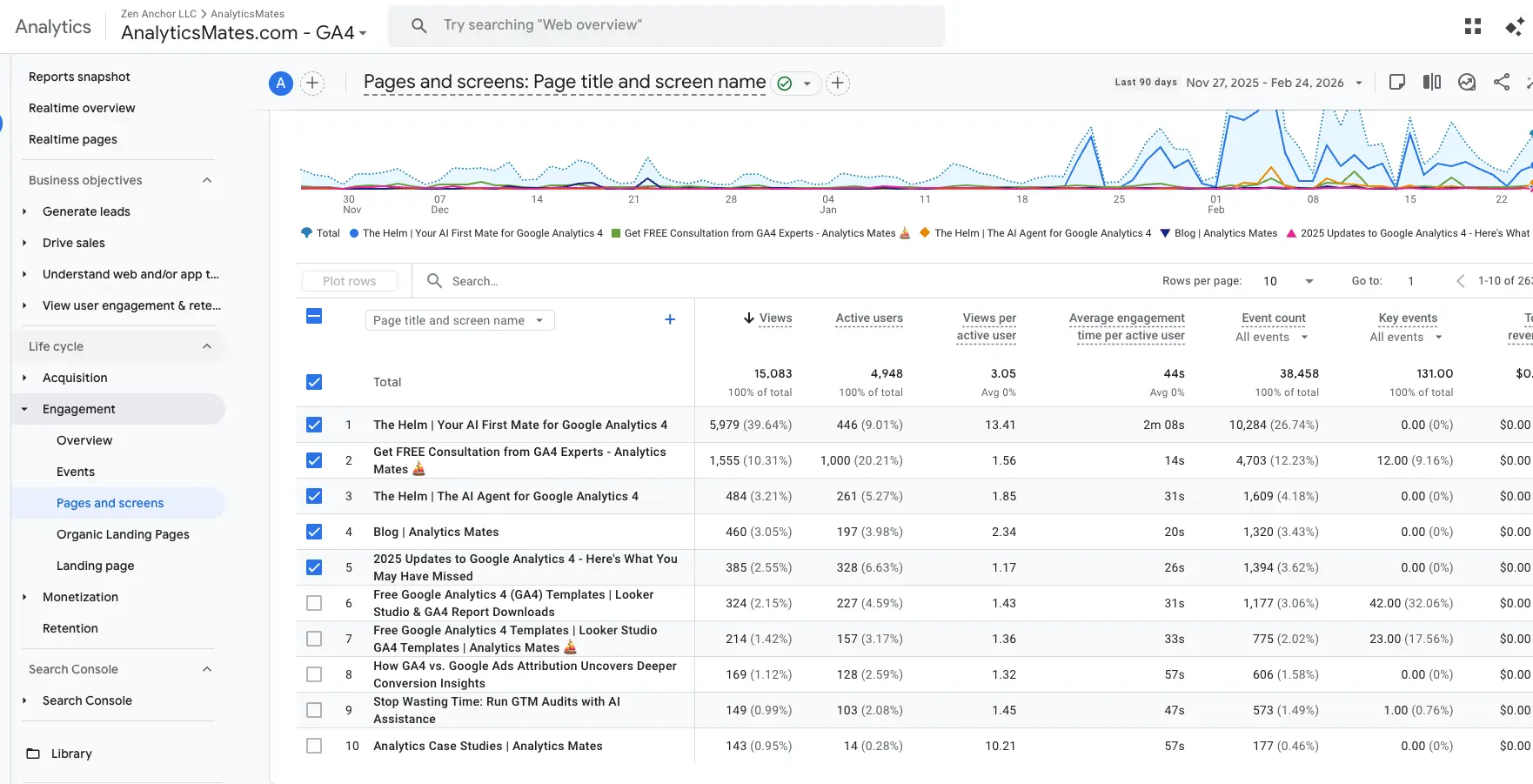Add a note using the sticky note icon
This screenshot has width=1533, height=784.
tap(1397, 82)
